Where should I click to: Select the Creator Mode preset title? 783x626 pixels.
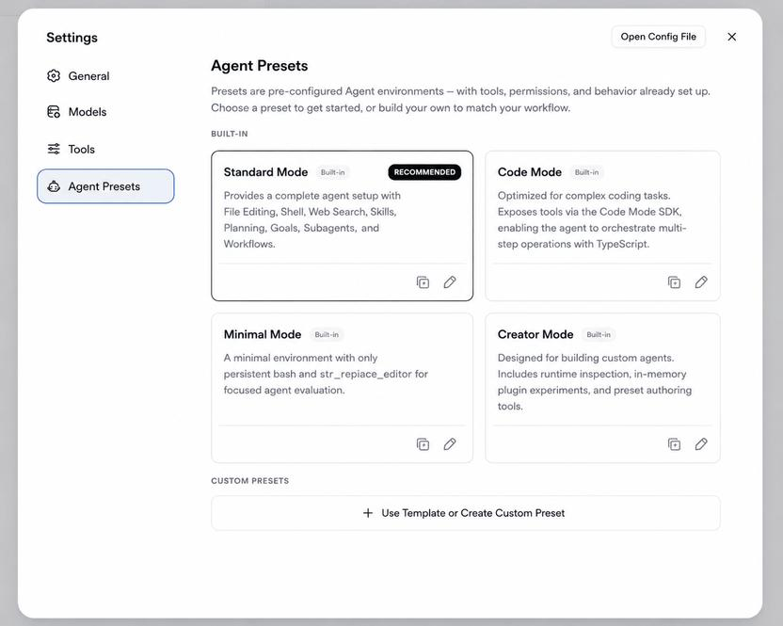click(x=535, y=334)
